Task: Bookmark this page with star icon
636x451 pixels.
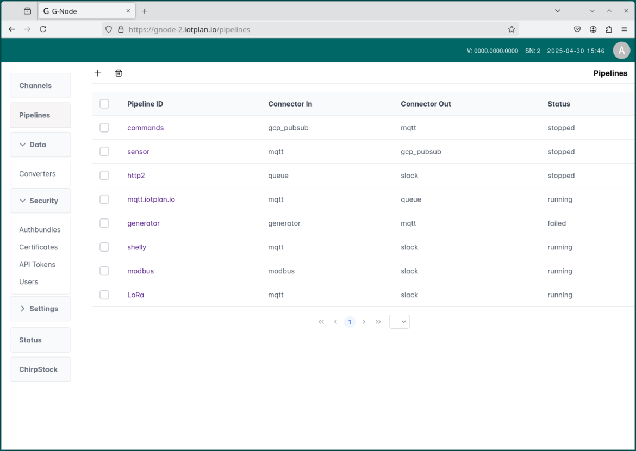Action: pos(512,29)
